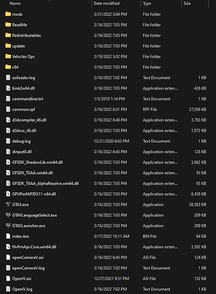Screen dimensions: 216x294
Task: Click the x64 folder icon
Action: (x=8, y=67)
